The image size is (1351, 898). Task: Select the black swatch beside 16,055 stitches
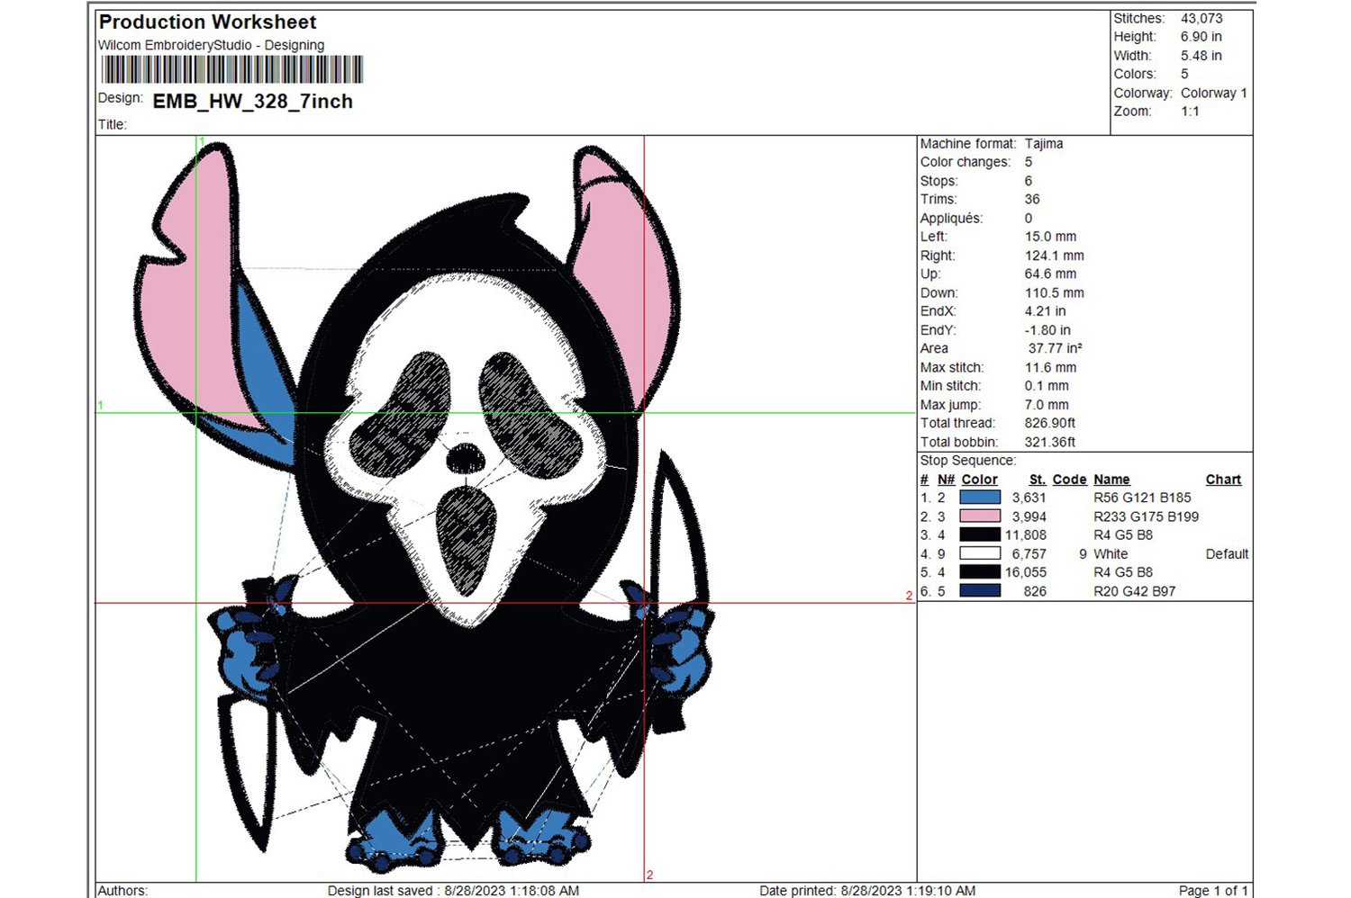pos(980,572)
